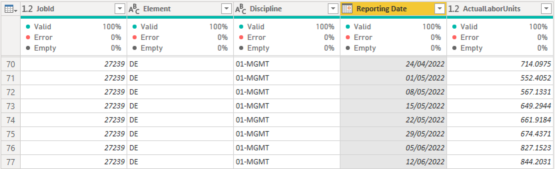Click the labor units value 552.4052

pos(500,78)
